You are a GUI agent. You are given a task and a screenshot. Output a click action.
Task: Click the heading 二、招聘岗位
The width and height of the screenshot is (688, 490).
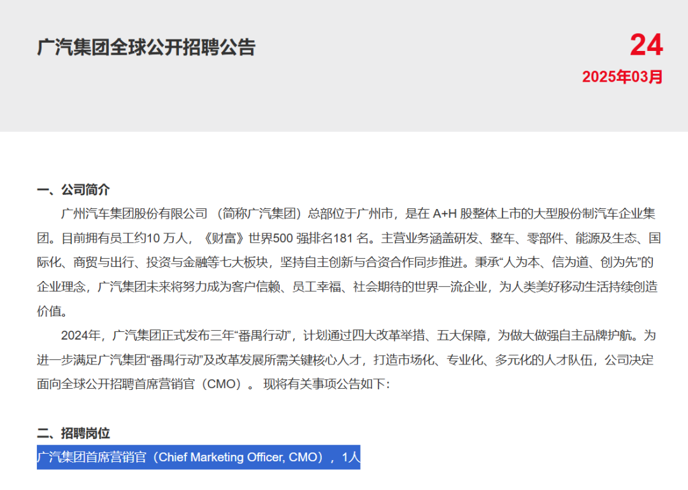(x=73, y=433)
